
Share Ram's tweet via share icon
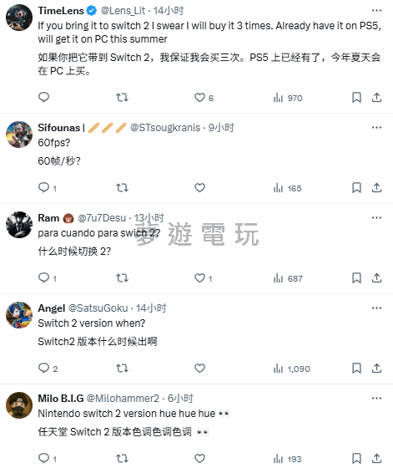(x=376, y=278)
